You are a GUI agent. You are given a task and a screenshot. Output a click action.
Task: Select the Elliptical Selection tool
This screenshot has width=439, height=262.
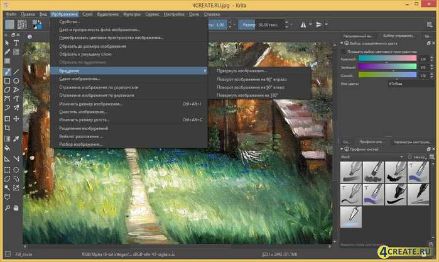tap(16, 170)
